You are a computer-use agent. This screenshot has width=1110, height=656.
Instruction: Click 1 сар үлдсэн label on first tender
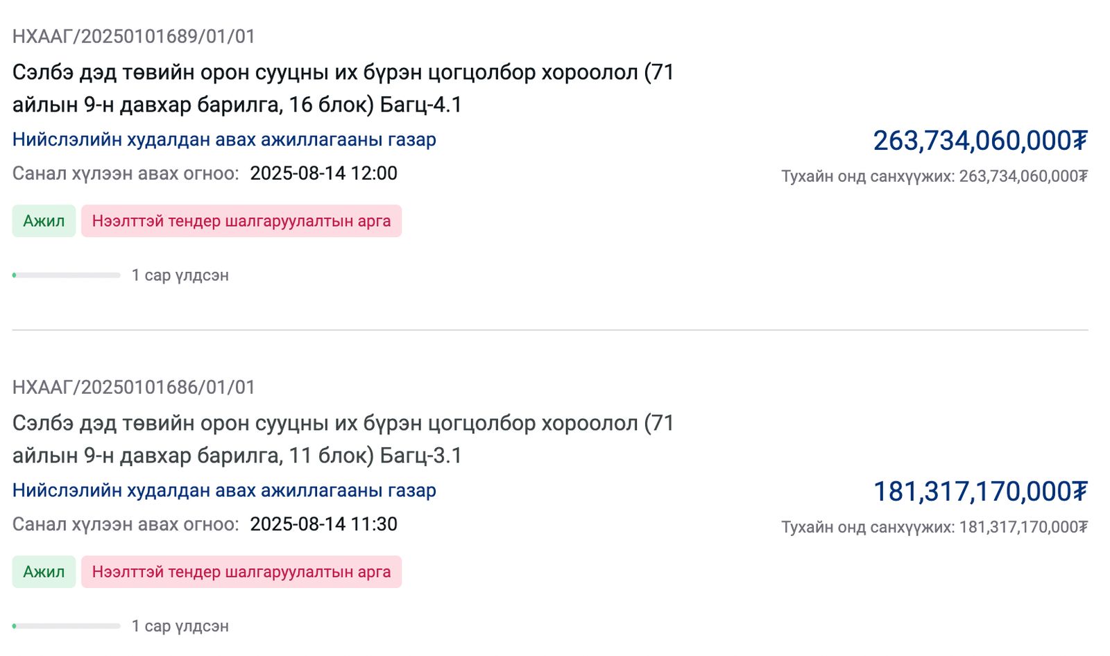(180, 275)
